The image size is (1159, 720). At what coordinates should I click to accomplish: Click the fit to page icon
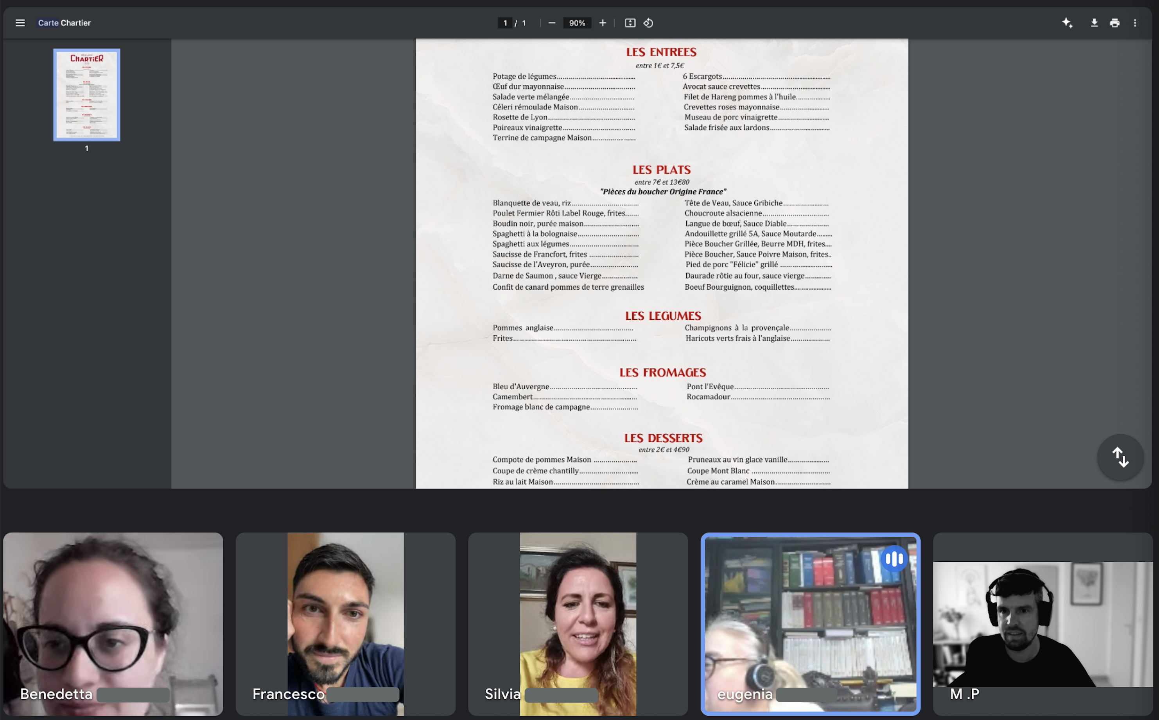pyautogui.click(x=630, y=23)
